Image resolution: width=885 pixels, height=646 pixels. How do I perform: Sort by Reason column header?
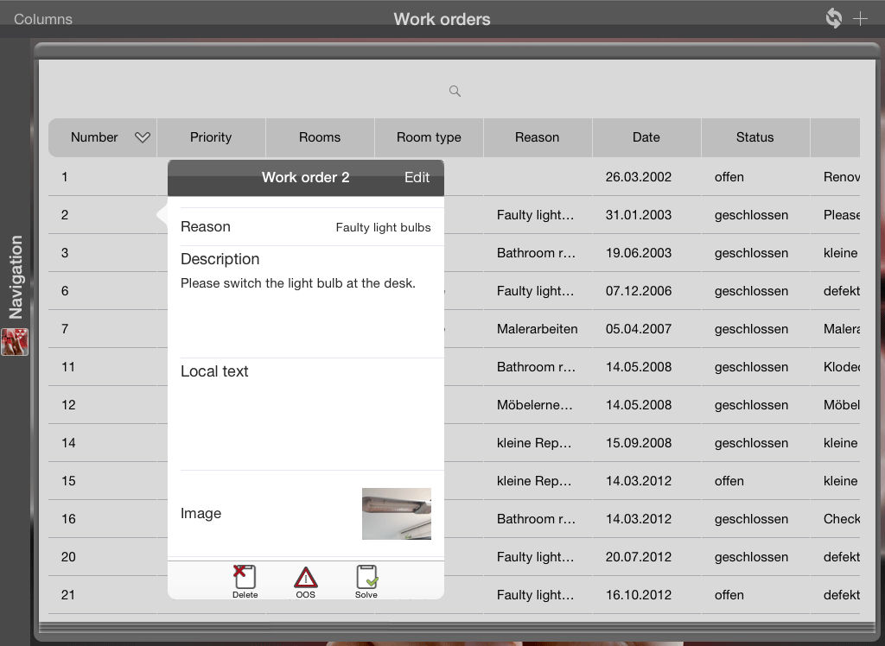(537, 137)
